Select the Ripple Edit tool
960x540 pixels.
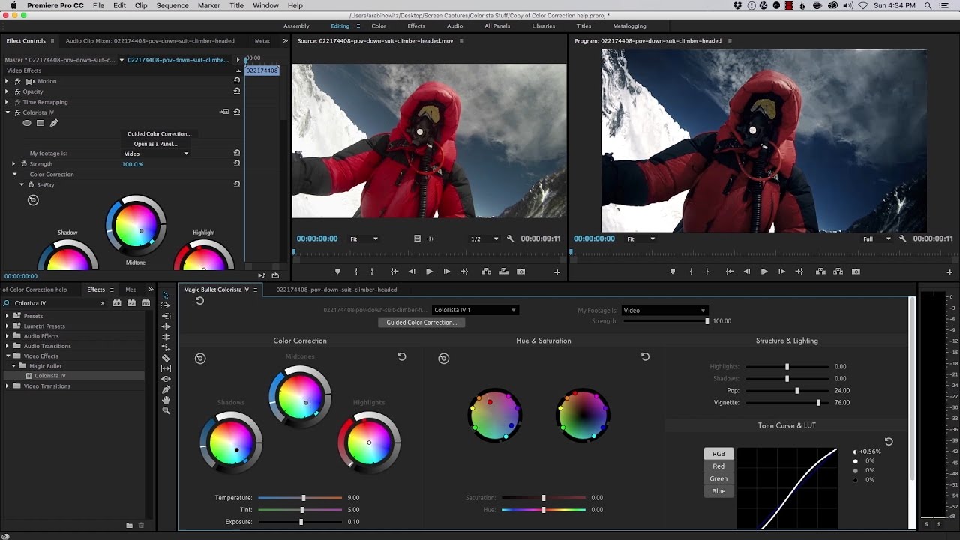point(166,326)
